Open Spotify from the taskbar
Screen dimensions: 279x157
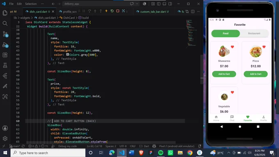(161, 153)
